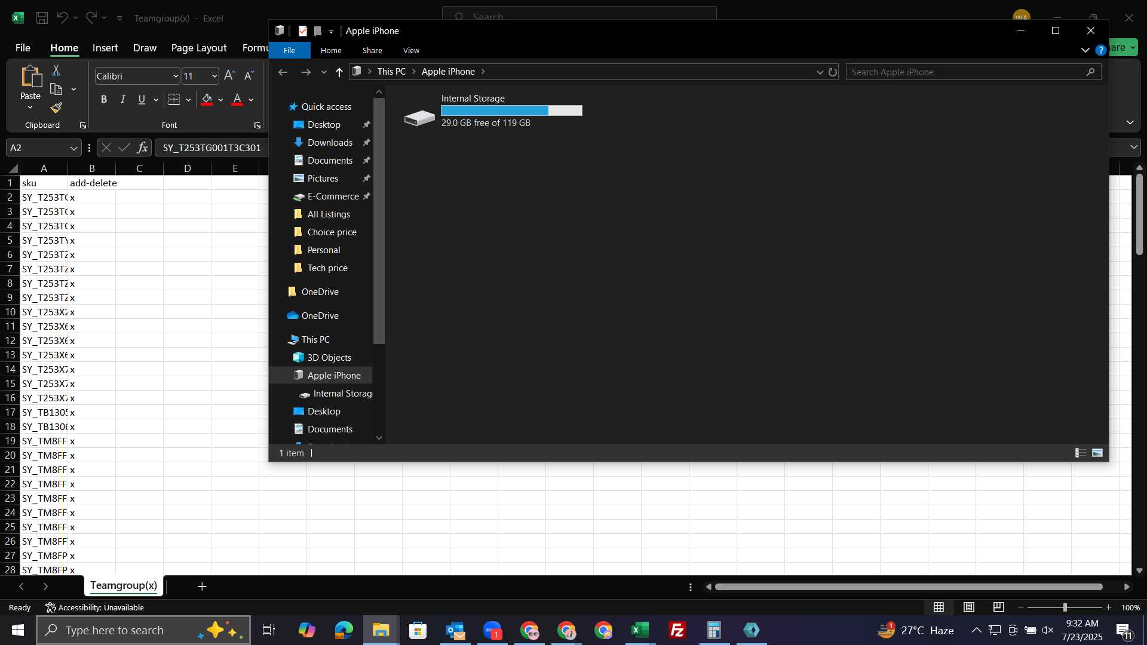Apply the yellow Fill Color bucket

(x=207, y=99)
